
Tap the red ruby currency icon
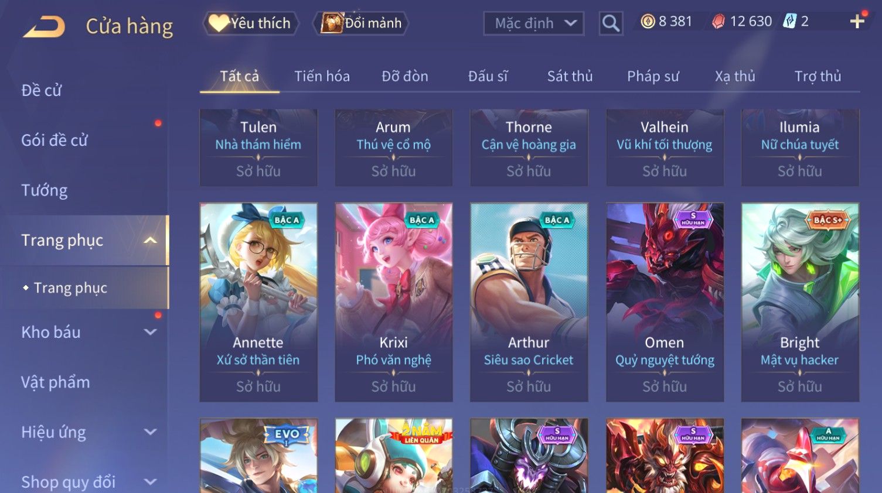point(718,22)
